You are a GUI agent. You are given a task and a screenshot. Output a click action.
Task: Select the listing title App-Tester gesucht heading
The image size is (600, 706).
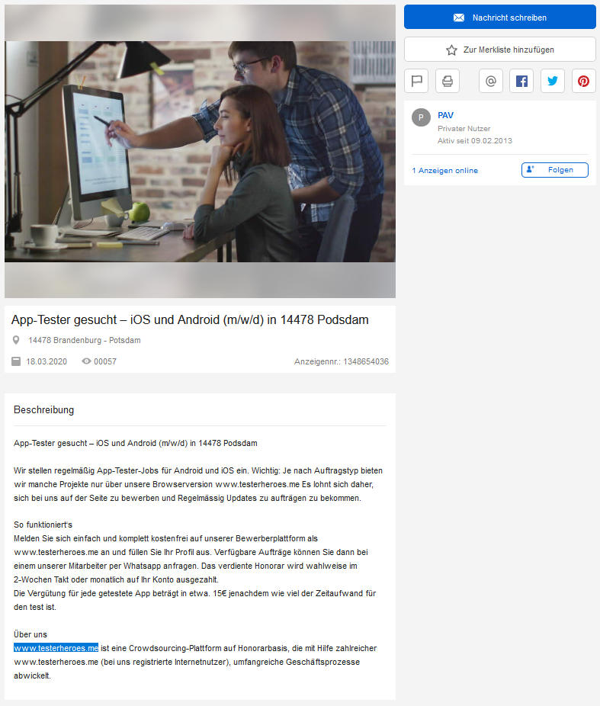(x=190, y=319)
